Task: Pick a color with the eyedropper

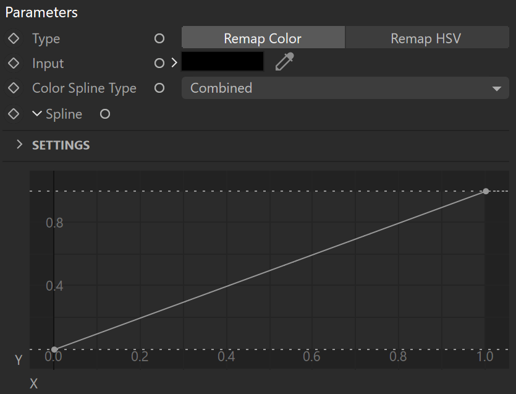Action: coord(285,62)
